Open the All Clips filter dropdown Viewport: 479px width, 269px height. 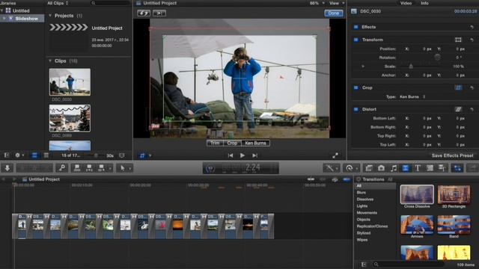click(58, 3)
